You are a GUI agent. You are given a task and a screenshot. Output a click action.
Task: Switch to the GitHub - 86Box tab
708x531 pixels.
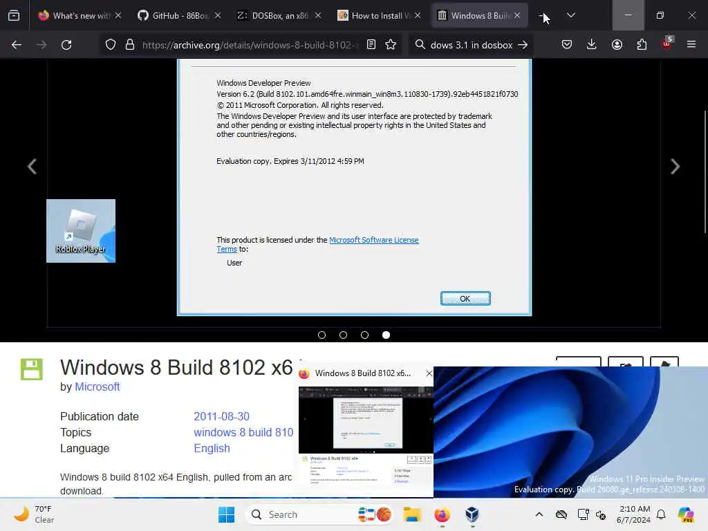(179, 15)
